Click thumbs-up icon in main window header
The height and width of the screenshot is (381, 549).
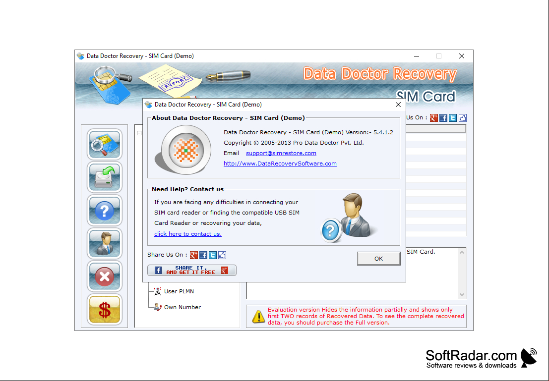(x=463, y=118)
